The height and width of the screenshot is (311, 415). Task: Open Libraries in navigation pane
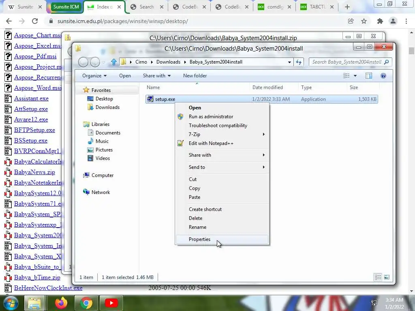101,124
